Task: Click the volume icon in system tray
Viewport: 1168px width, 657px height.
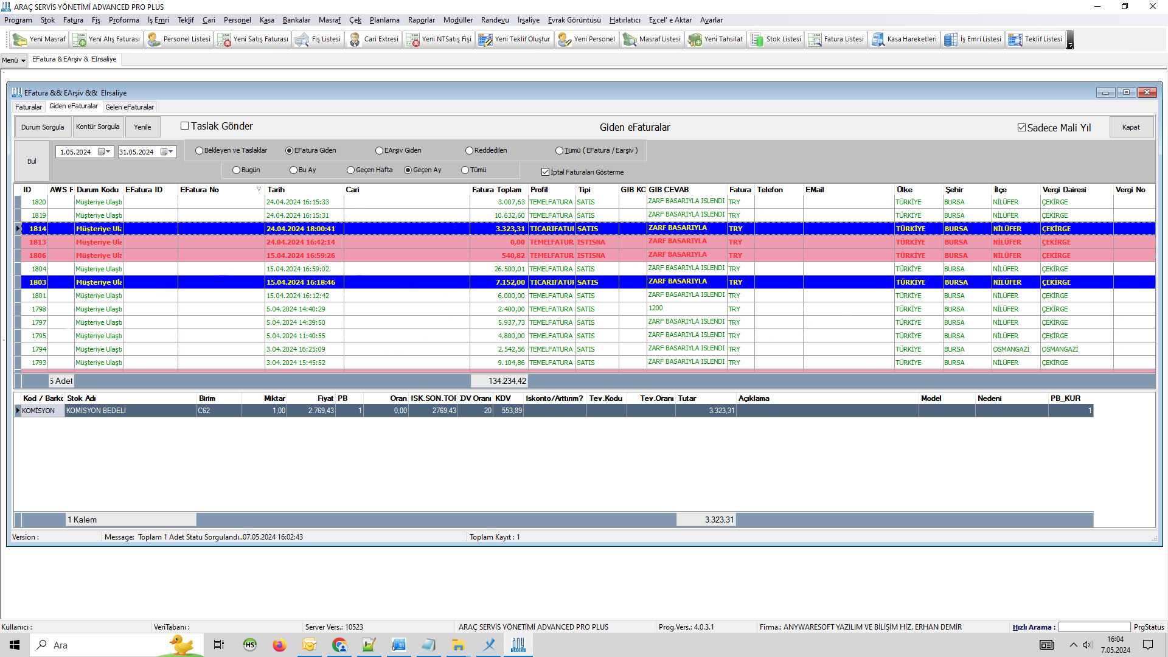Action: (x=1088, y=645)
